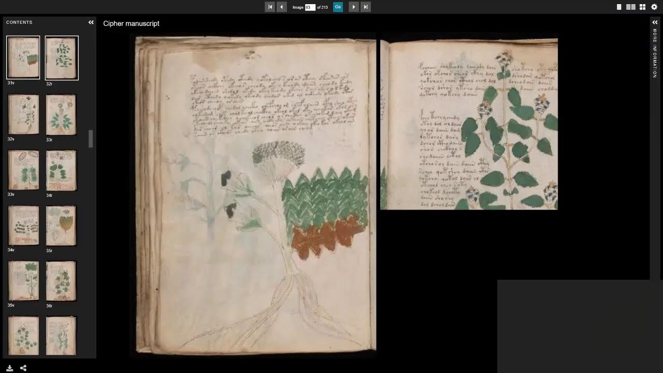Click the 'of 213' page count text

tap(322, 7)
